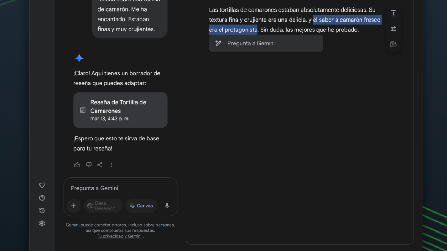Click the pencil sparkle icon in the floating prompt
Viewport: 447px width, 251px height.
click(218, 43)
